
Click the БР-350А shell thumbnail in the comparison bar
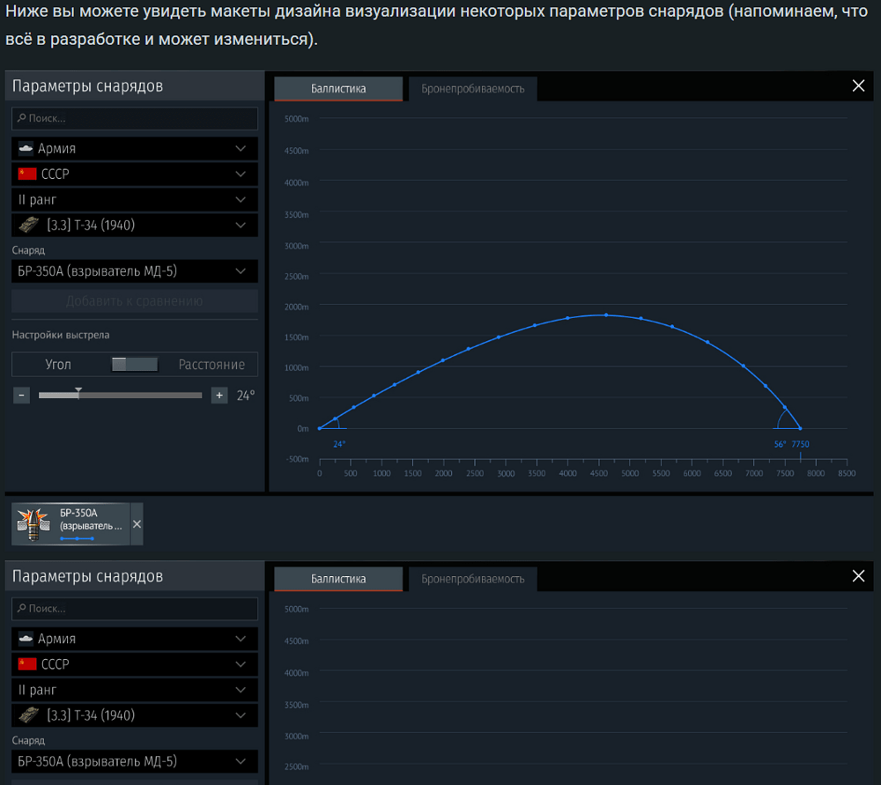click(34, 524)
